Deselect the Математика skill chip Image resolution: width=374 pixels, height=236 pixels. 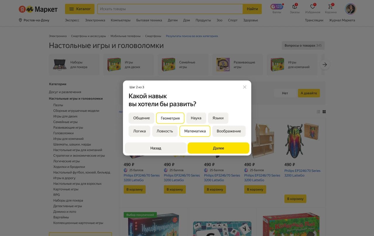click(x=195, y=131)
